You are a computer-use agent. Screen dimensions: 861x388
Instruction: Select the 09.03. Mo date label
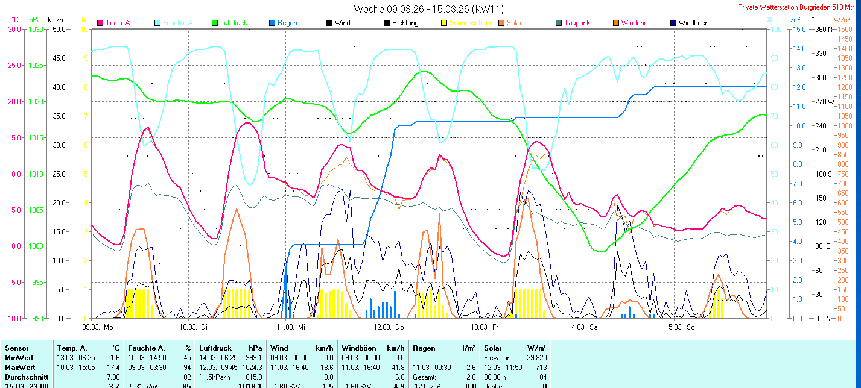[x=98, y=327]
